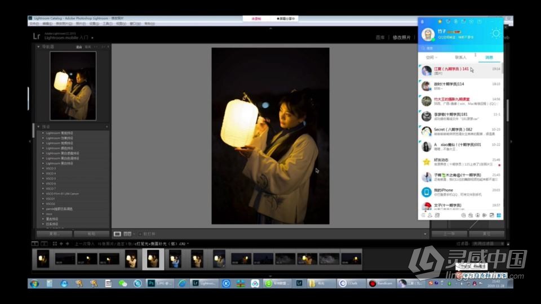Open the 修改照片(D) menu in menu bar
Viewport: 541px width, 304px height.
click(64, 24)
